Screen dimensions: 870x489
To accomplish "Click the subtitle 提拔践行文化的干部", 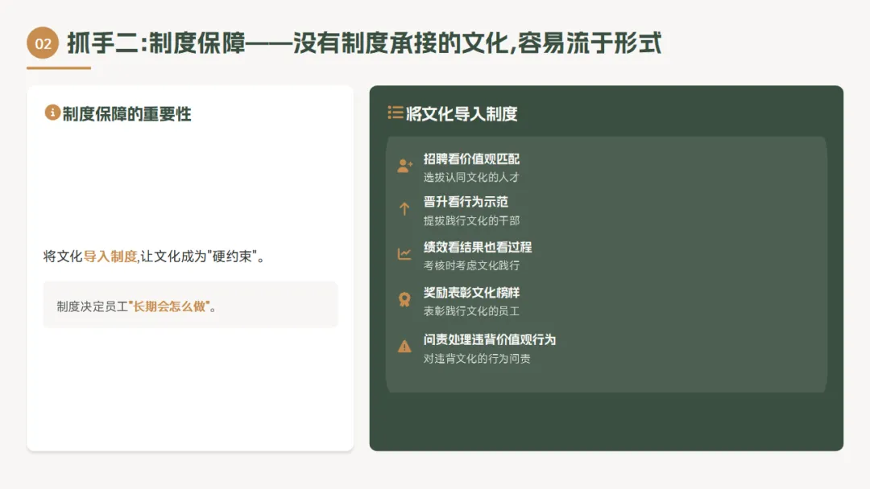I will tap(471, 220).
